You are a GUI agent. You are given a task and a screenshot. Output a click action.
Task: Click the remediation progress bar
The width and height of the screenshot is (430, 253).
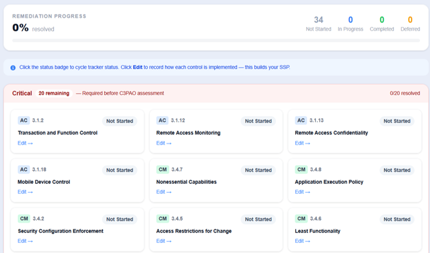(216, 41)
